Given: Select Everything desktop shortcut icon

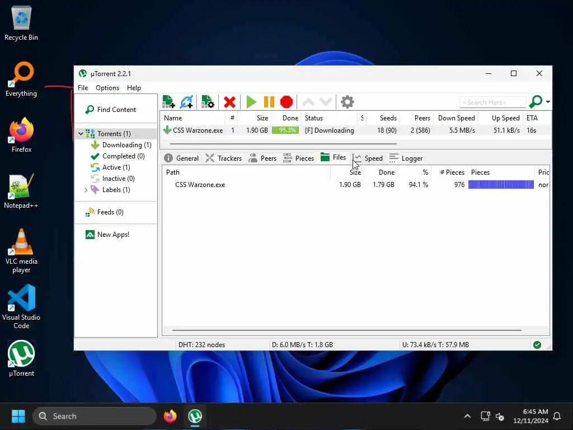Looking at the screenshot, I should pyautogui.click(x=21, y=80).
